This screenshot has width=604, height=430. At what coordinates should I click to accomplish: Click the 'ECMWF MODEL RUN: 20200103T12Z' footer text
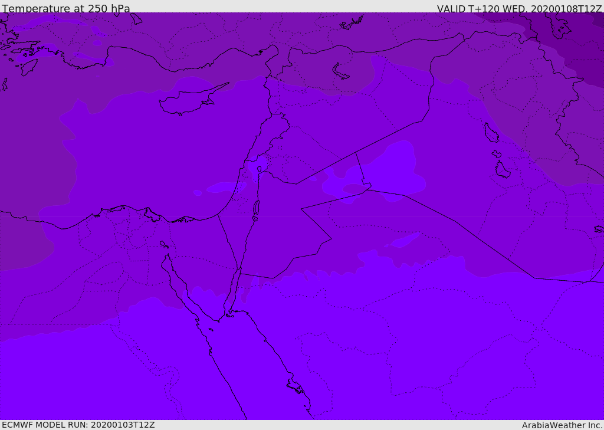click(x=78, y=425)
